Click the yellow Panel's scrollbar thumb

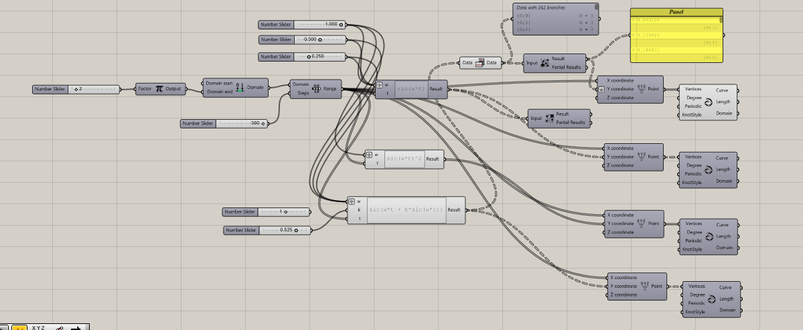click(721, 21)
